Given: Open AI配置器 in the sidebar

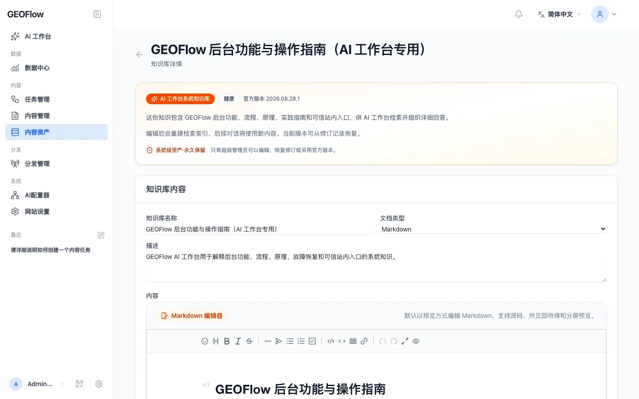Looking at the screenshot, I should [x=56, y=195].
